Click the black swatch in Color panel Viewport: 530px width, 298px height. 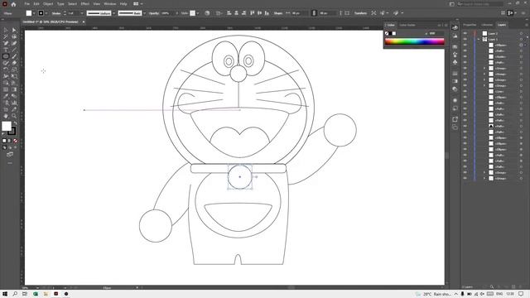(x=390, y=33)
